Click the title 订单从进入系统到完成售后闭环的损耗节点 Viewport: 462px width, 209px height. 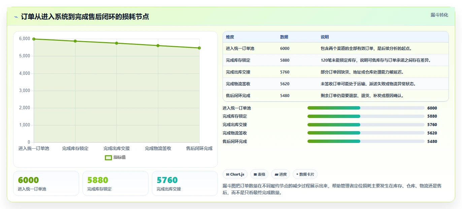coord(85,17)
